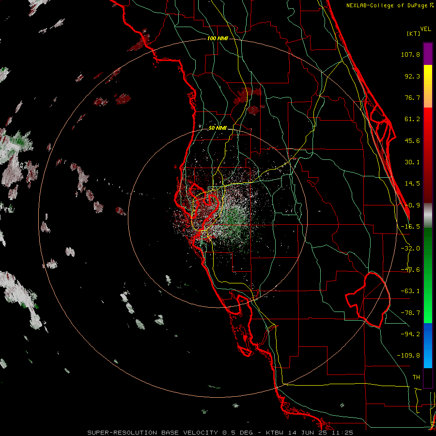This screenshot has width=436, height=436.
Task: Click the SUPER-RESOLUTION BASE VELOCITY caption text
Action: coord(154,433)
